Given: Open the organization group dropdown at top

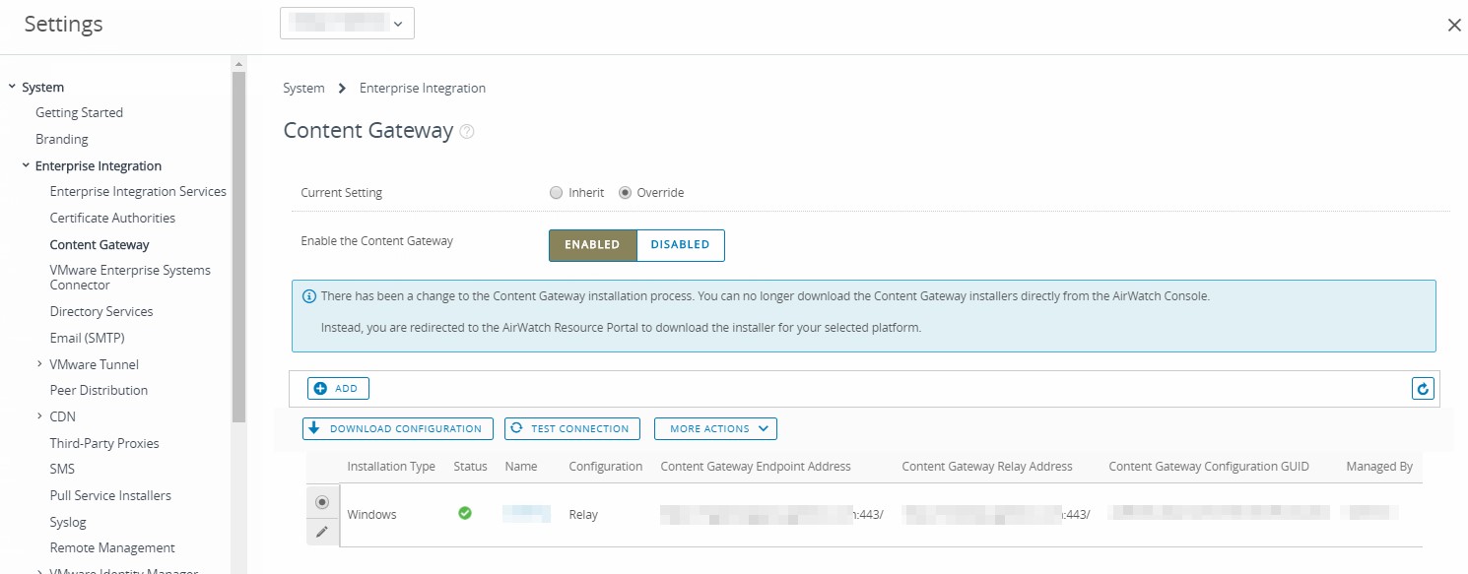Looking at the screenshot, I should pos(347,24).
